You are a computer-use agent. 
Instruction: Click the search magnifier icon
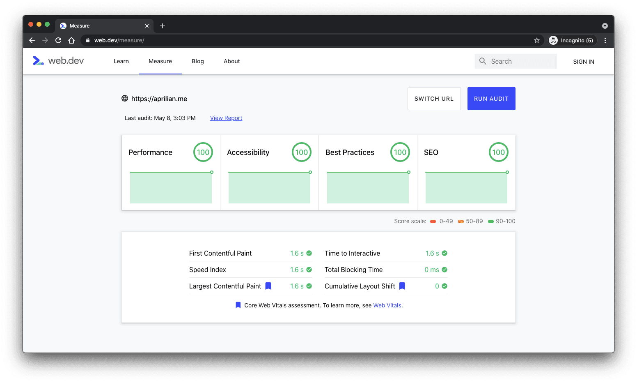(x=483, y=61)
